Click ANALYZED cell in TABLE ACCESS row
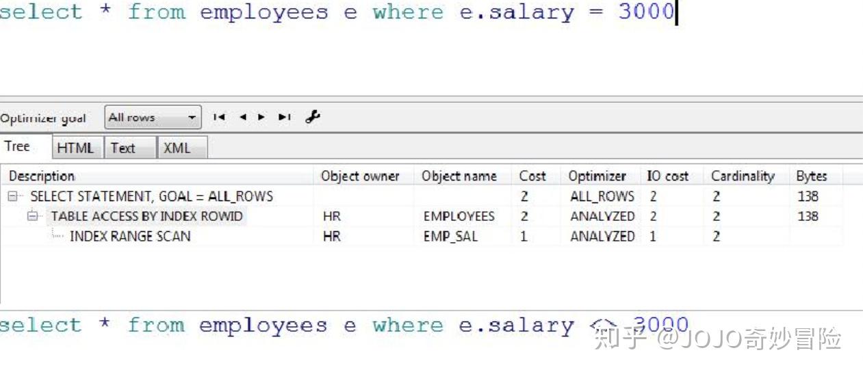 pyautogui.click(x=602, y=216)
